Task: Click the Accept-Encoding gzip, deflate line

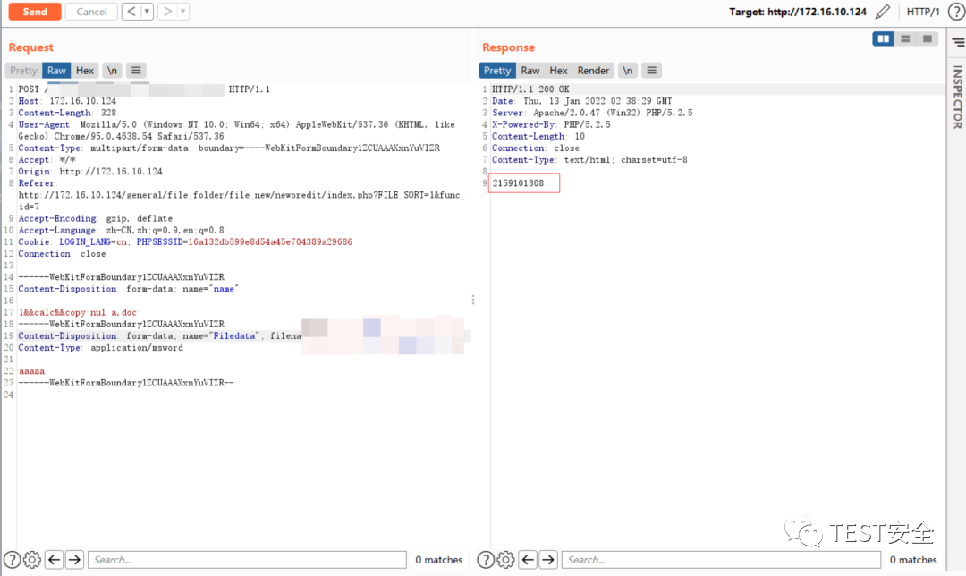Action: click(x=95, y=218)
